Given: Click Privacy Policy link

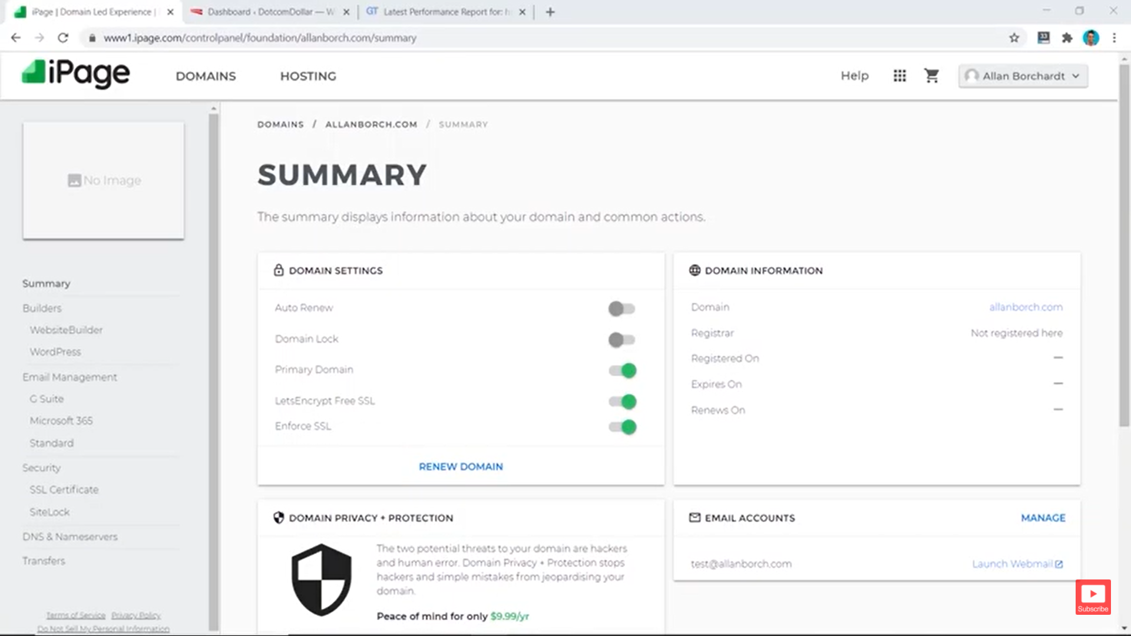Looking at the screenshot, I should [136, 615].
